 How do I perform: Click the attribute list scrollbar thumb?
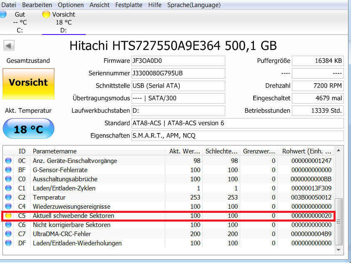(339, 222)
